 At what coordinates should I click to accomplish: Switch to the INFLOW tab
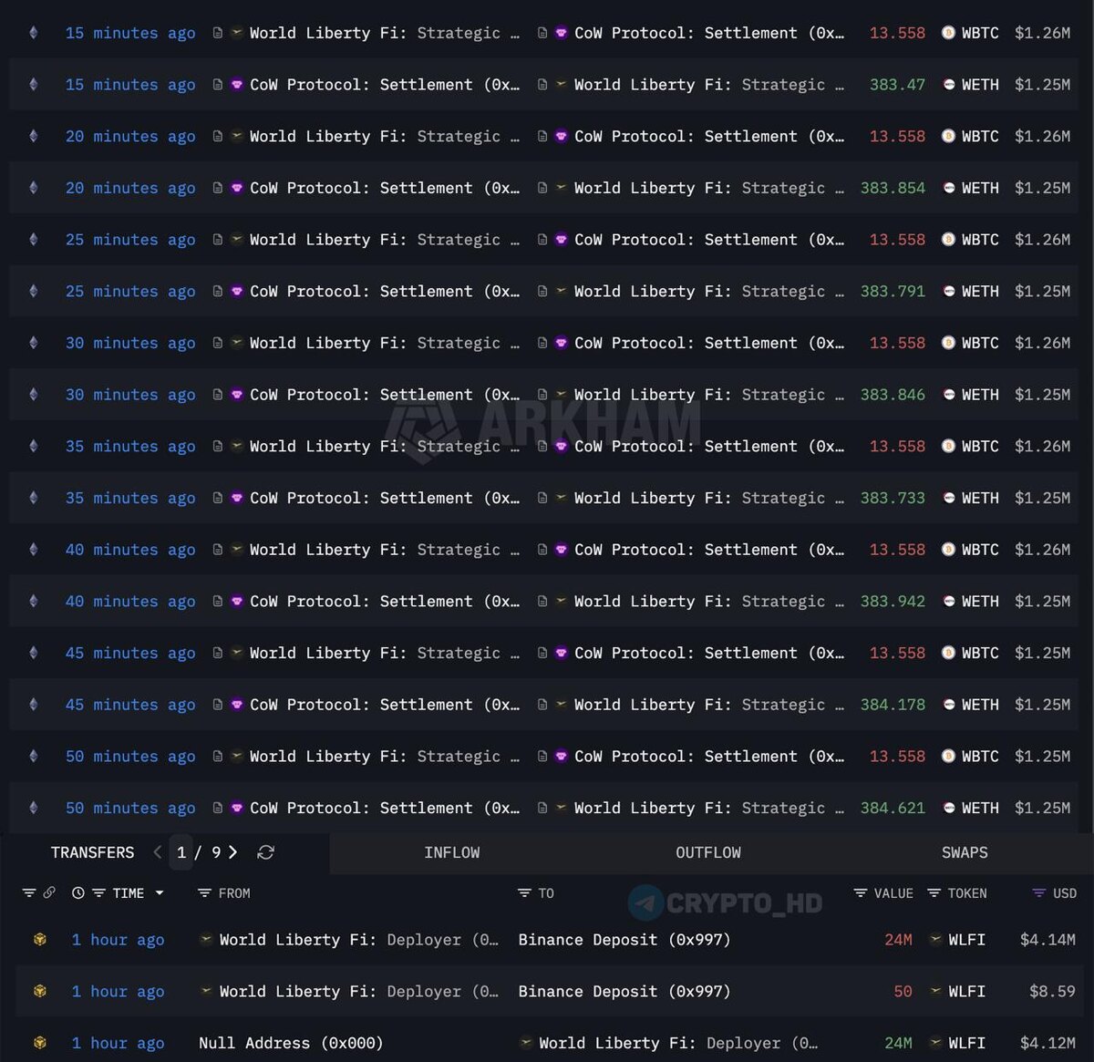(x=451, y=852)
